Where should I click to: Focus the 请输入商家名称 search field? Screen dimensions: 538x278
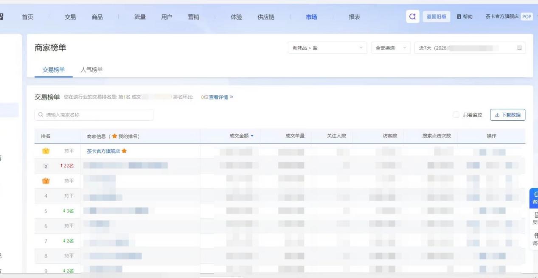pos(94,115)
